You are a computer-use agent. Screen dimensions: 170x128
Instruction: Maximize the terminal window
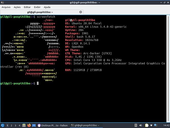point(165,3)
